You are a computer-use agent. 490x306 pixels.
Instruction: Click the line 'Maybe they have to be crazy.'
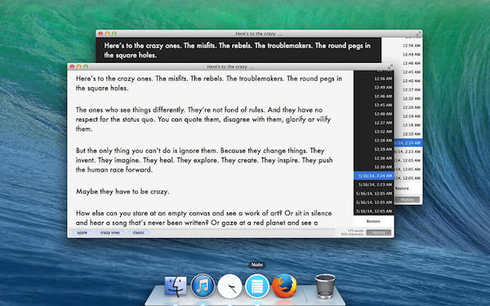tap(122, 192)
